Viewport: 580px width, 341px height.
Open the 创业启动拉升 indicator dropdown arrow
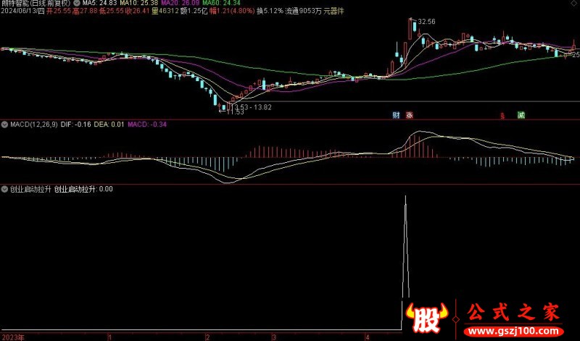5,189
